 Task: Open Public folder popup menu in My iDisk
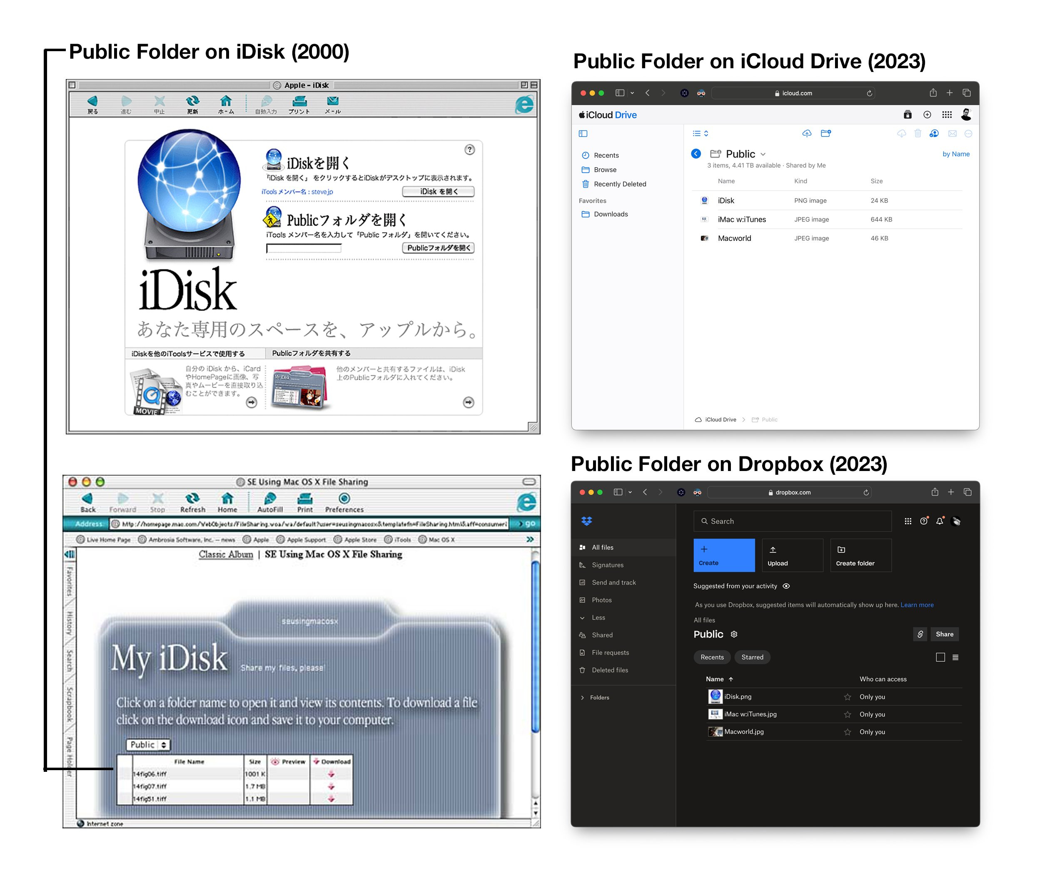148,744
